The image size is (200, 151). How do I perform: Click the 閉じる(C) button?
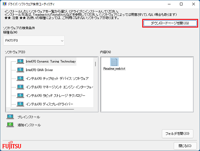pyautogui.click(x=185, y=146)
